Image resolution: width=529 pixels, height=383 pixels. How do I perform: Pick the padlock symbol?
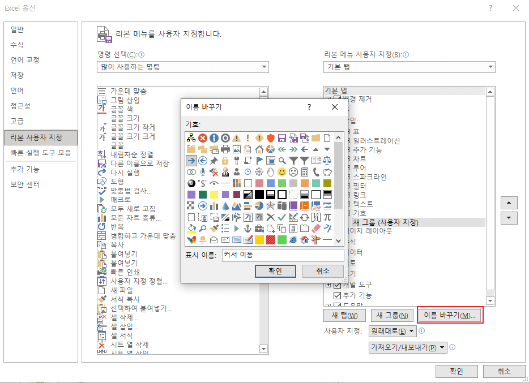[225, 161]
